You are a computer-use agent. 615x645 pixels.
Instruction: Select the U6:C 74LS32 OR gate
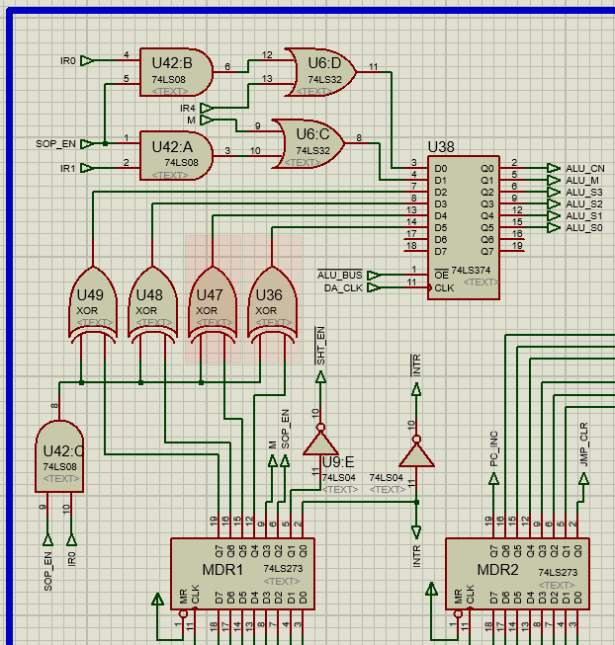pyautogui.click(x=308, y=143)
